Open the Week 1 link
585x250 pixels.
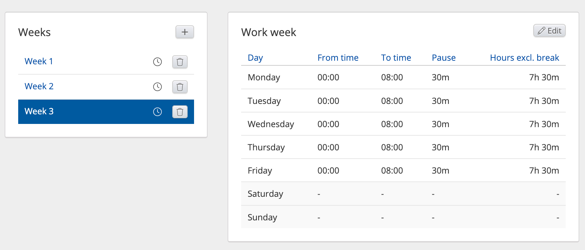[x=39, y=61]
